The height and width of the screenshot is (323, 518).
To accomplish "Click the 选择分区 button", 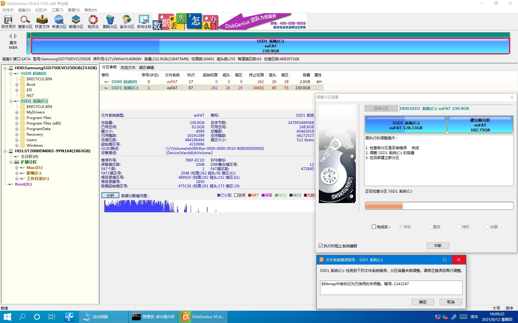I will tap(381, 108).
